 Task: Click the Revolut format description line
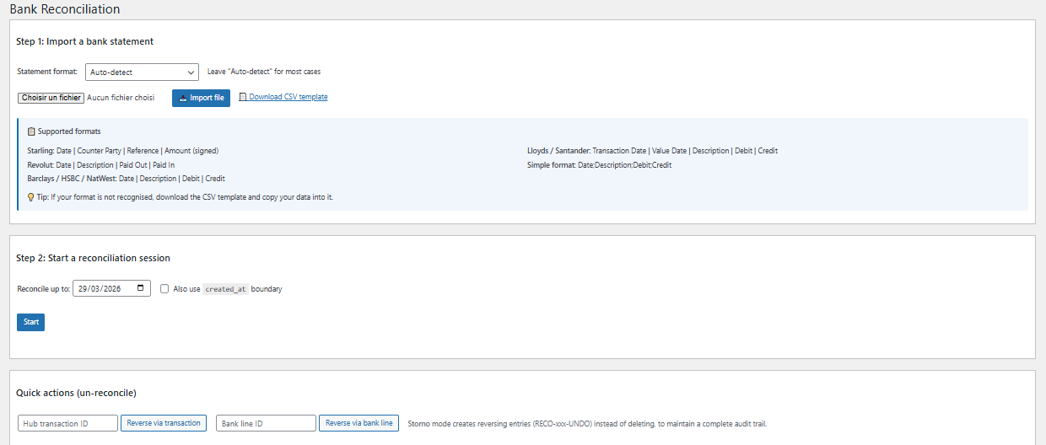point(101,165)
